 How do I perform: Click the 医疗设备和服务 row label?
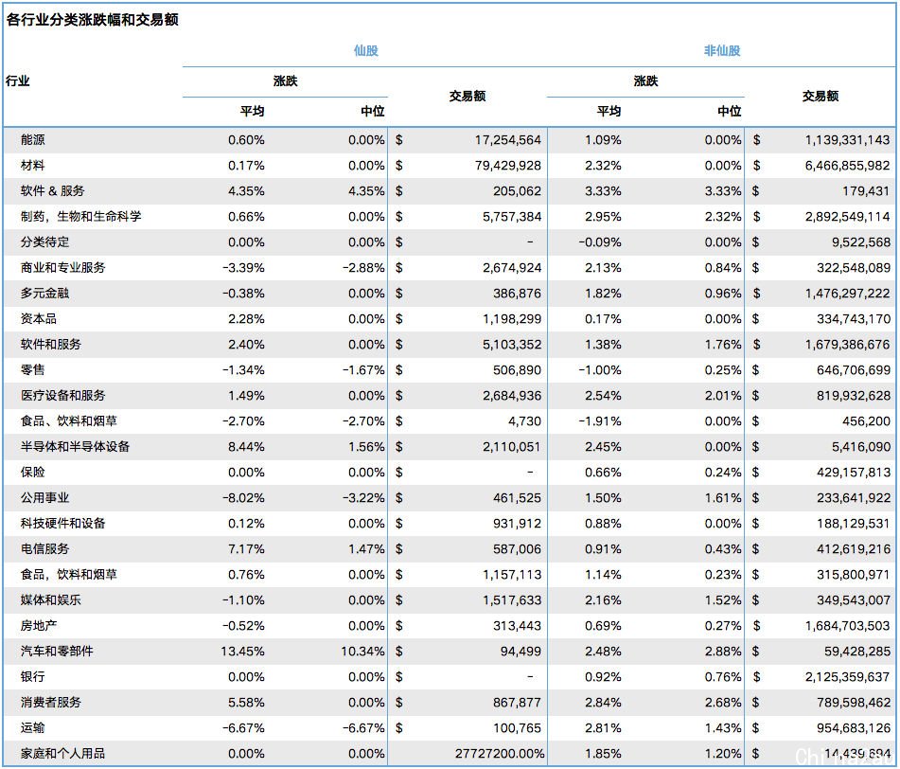63,395
